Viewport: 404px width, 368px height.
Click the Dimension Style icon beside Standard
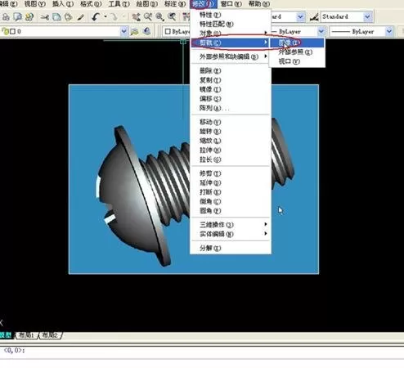pyautogui.click(x=314, y=17)
